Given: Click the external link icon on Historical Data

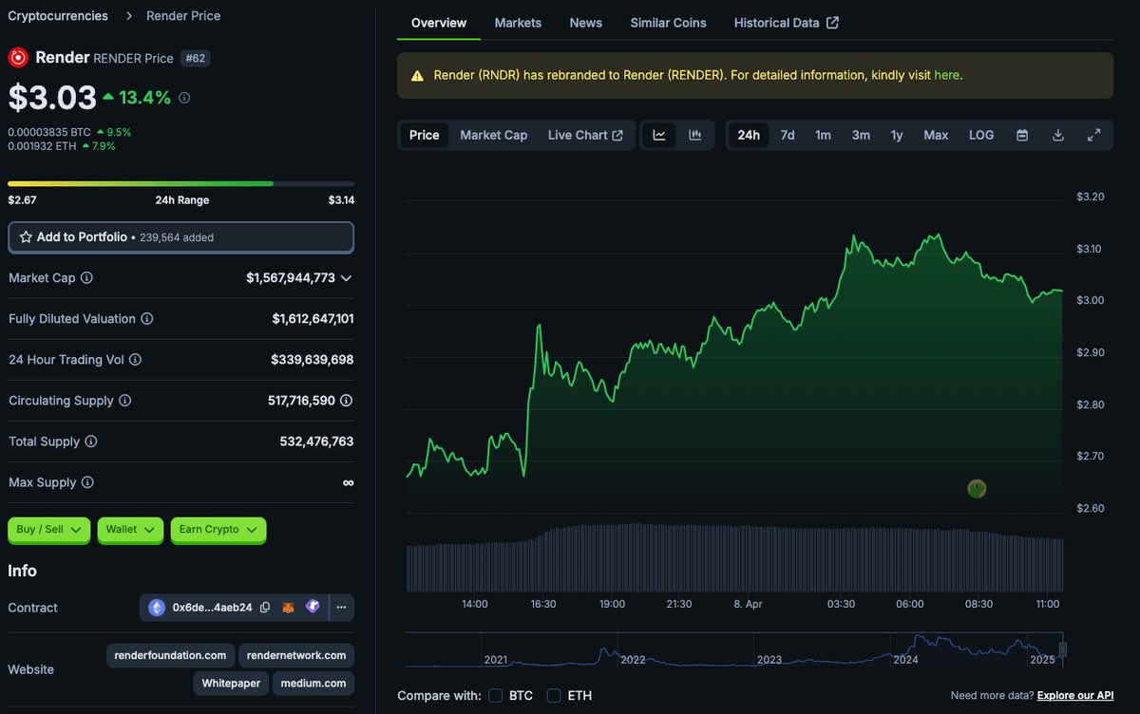Looking at the screenshot, I should pyautogui.click(x=832, y=23).
